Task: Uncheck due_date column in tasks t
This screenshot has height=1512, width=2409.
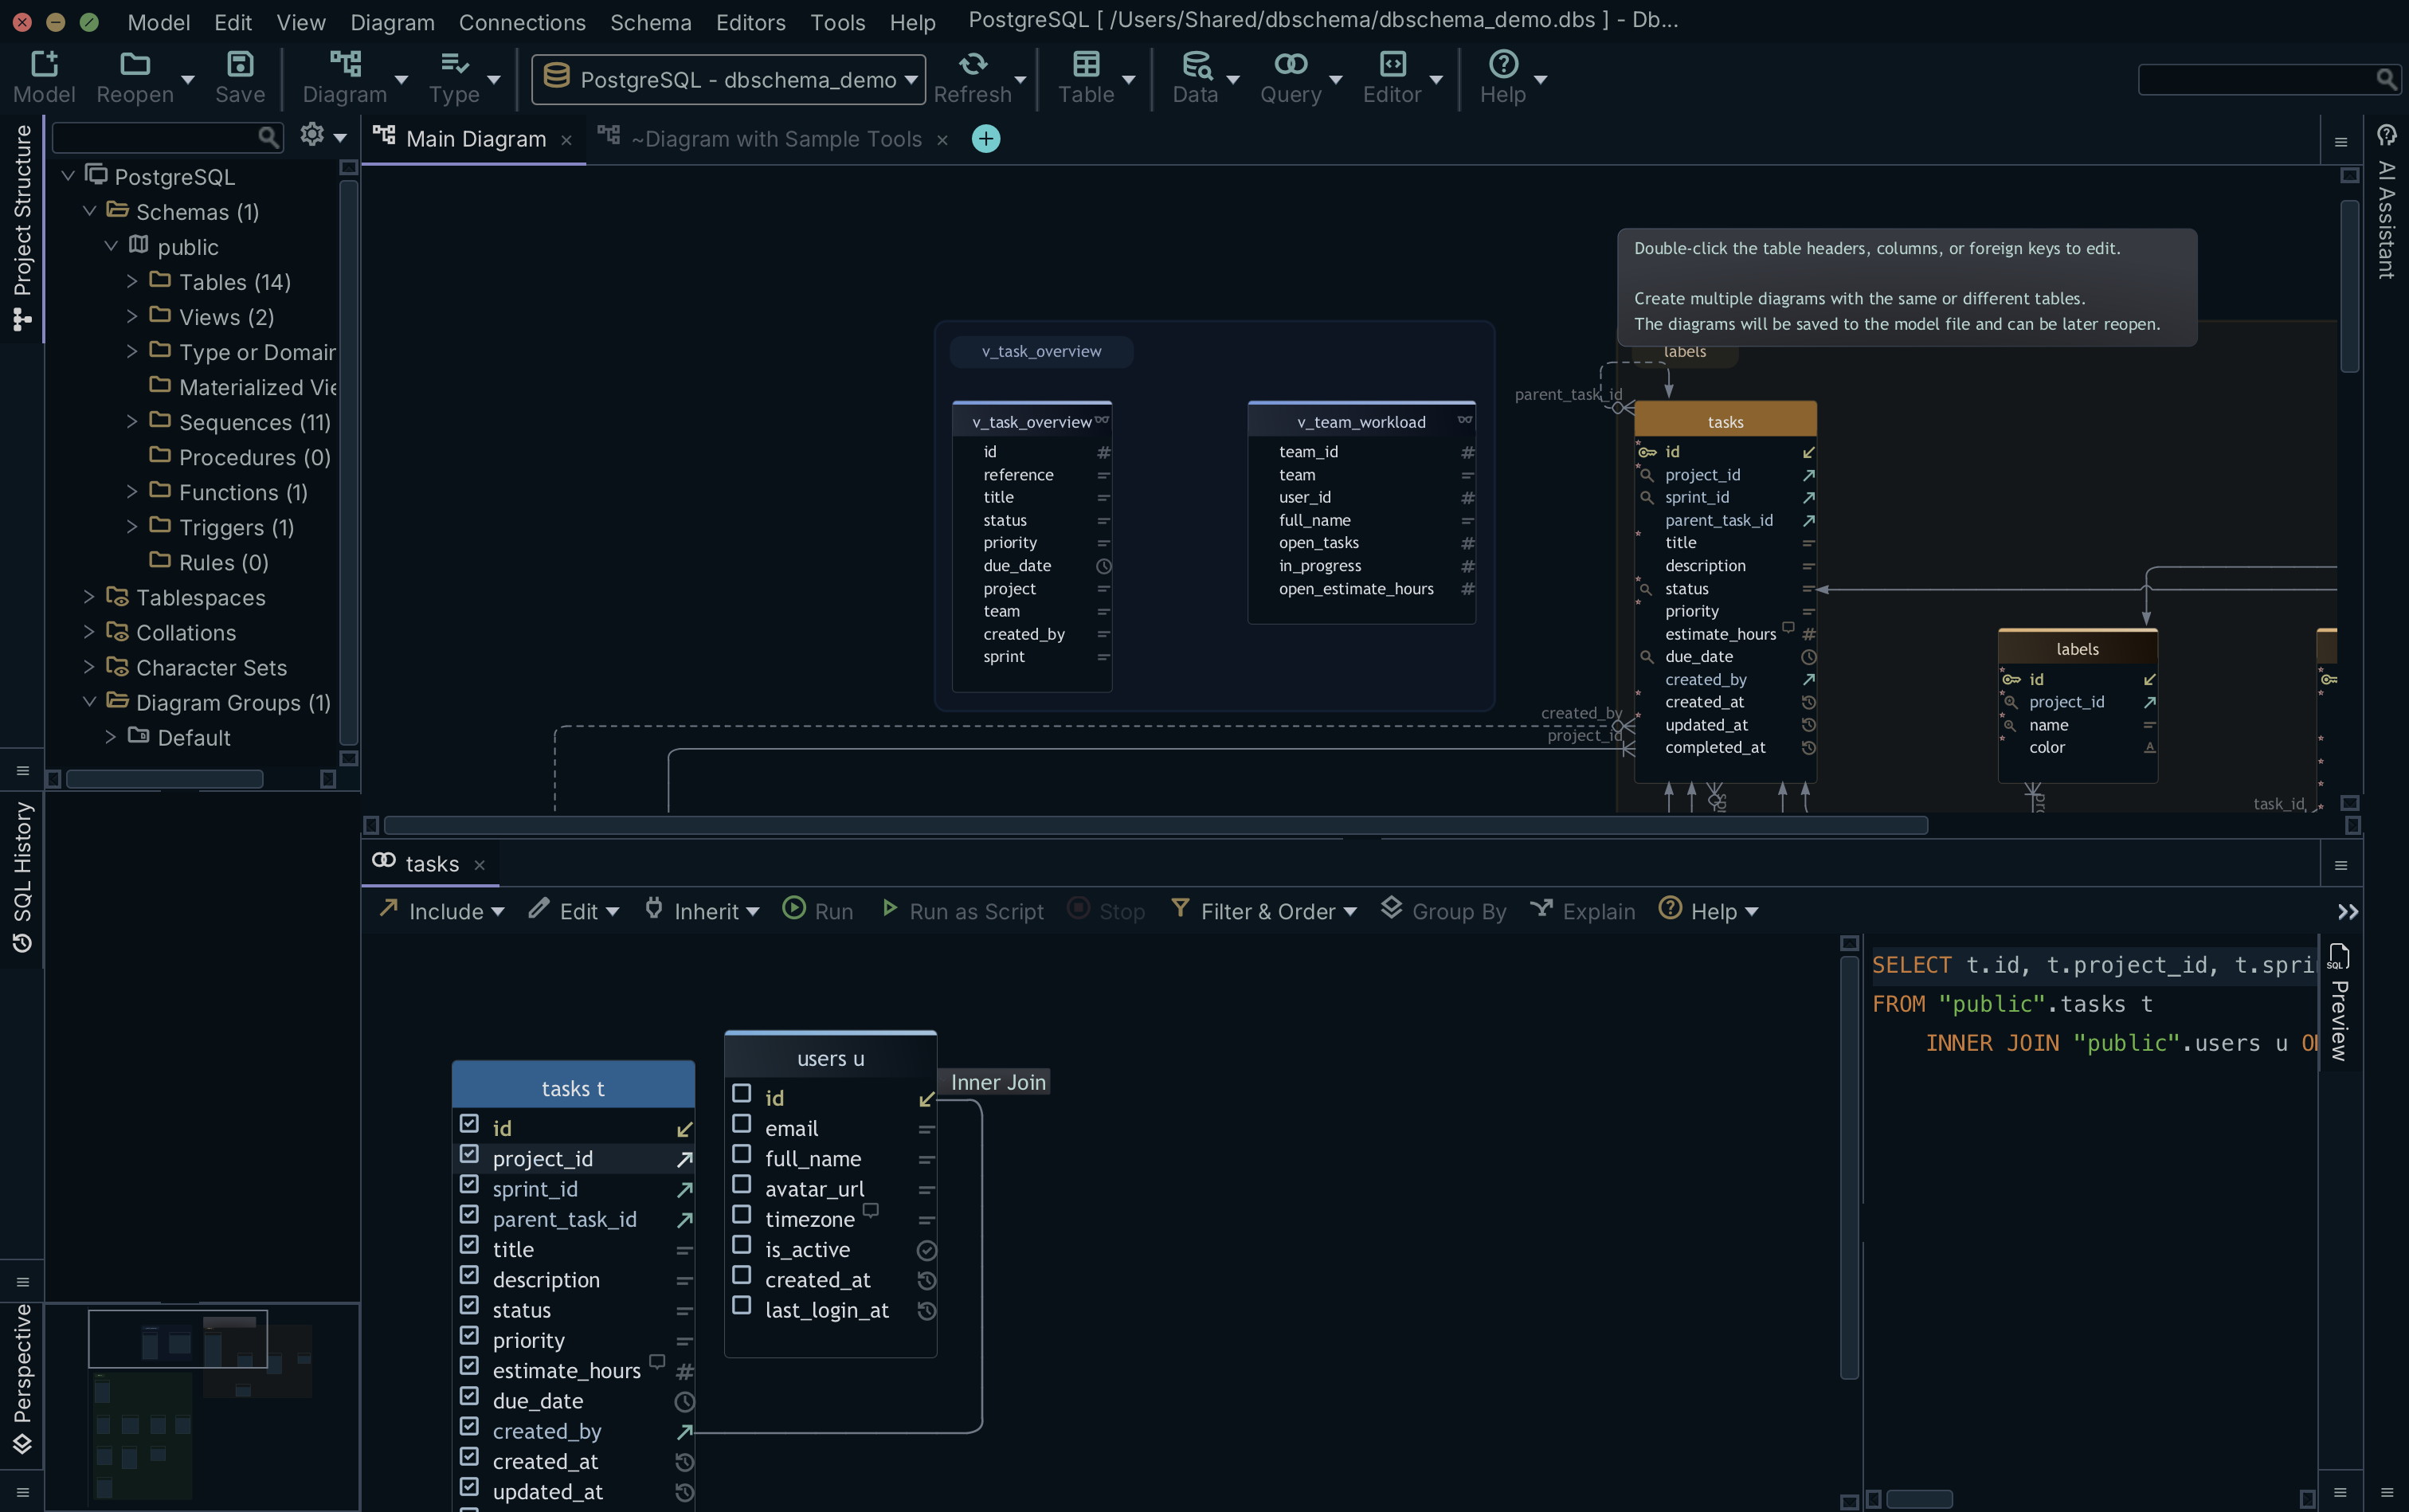Action: [x=469, y=1396]
